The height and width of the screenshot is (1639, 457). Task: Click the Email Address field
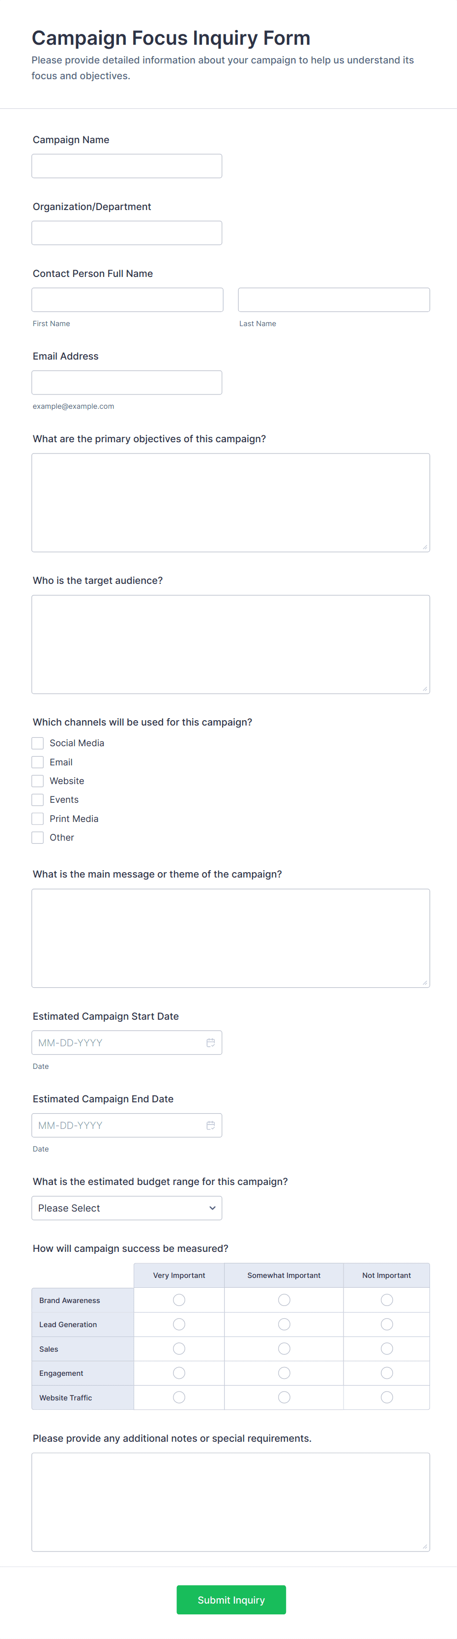[126, 382]
